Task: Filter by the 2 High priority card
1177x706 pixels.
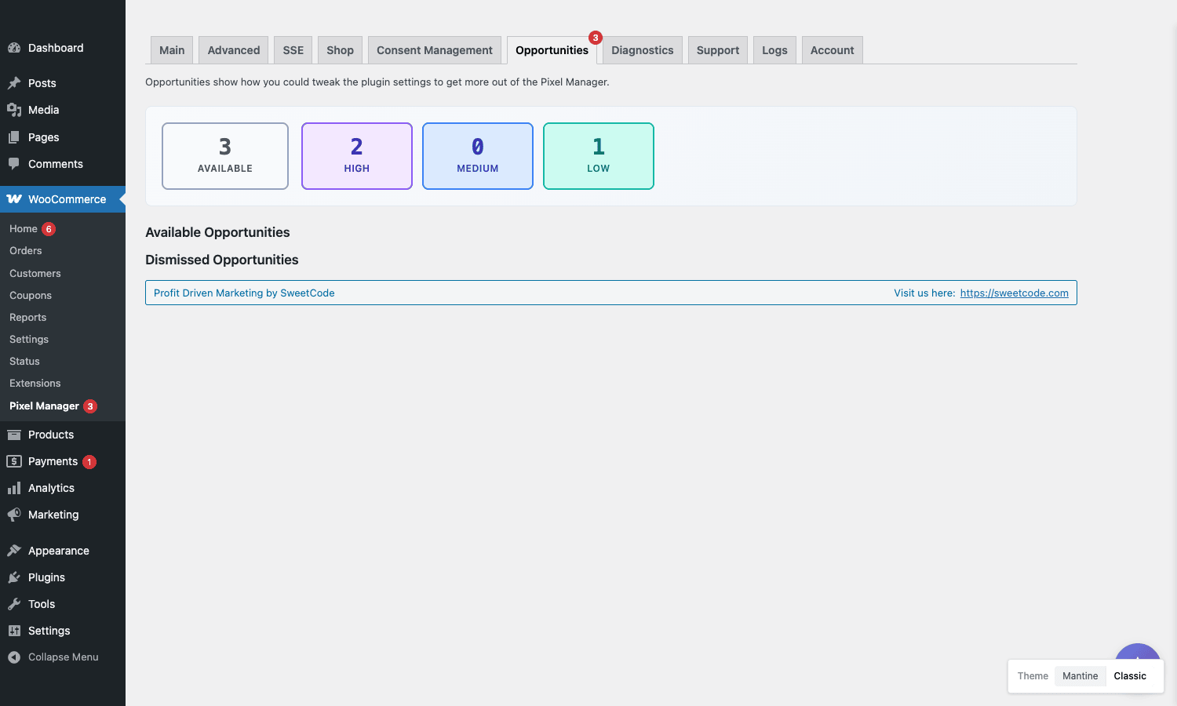Action: [357, 156]
